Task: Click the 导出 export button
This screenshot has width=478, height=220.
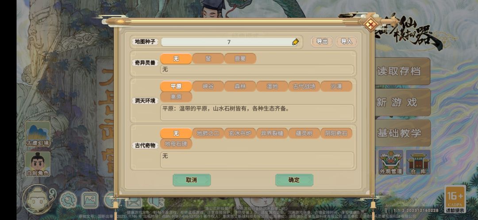Action: point(322,42)
